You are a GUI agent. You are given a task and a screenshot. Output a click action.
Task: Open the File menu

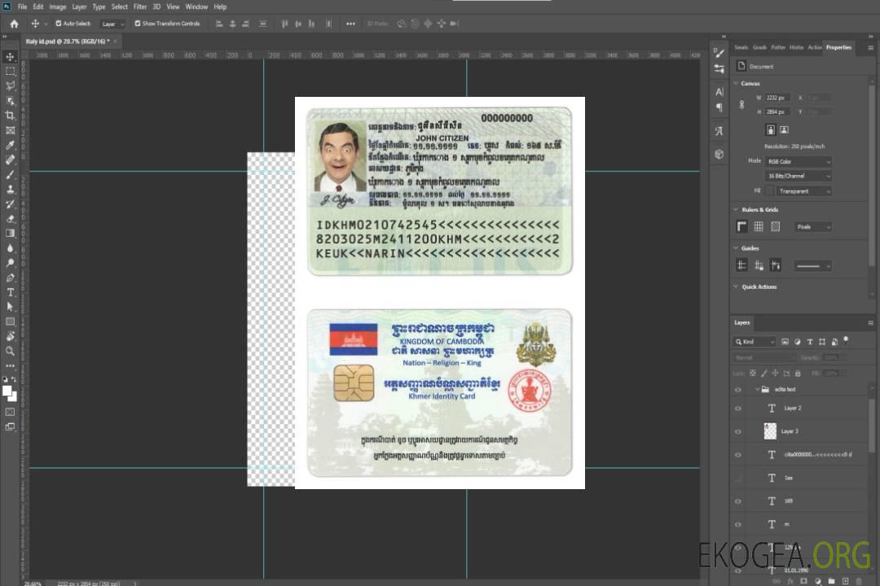23,7
